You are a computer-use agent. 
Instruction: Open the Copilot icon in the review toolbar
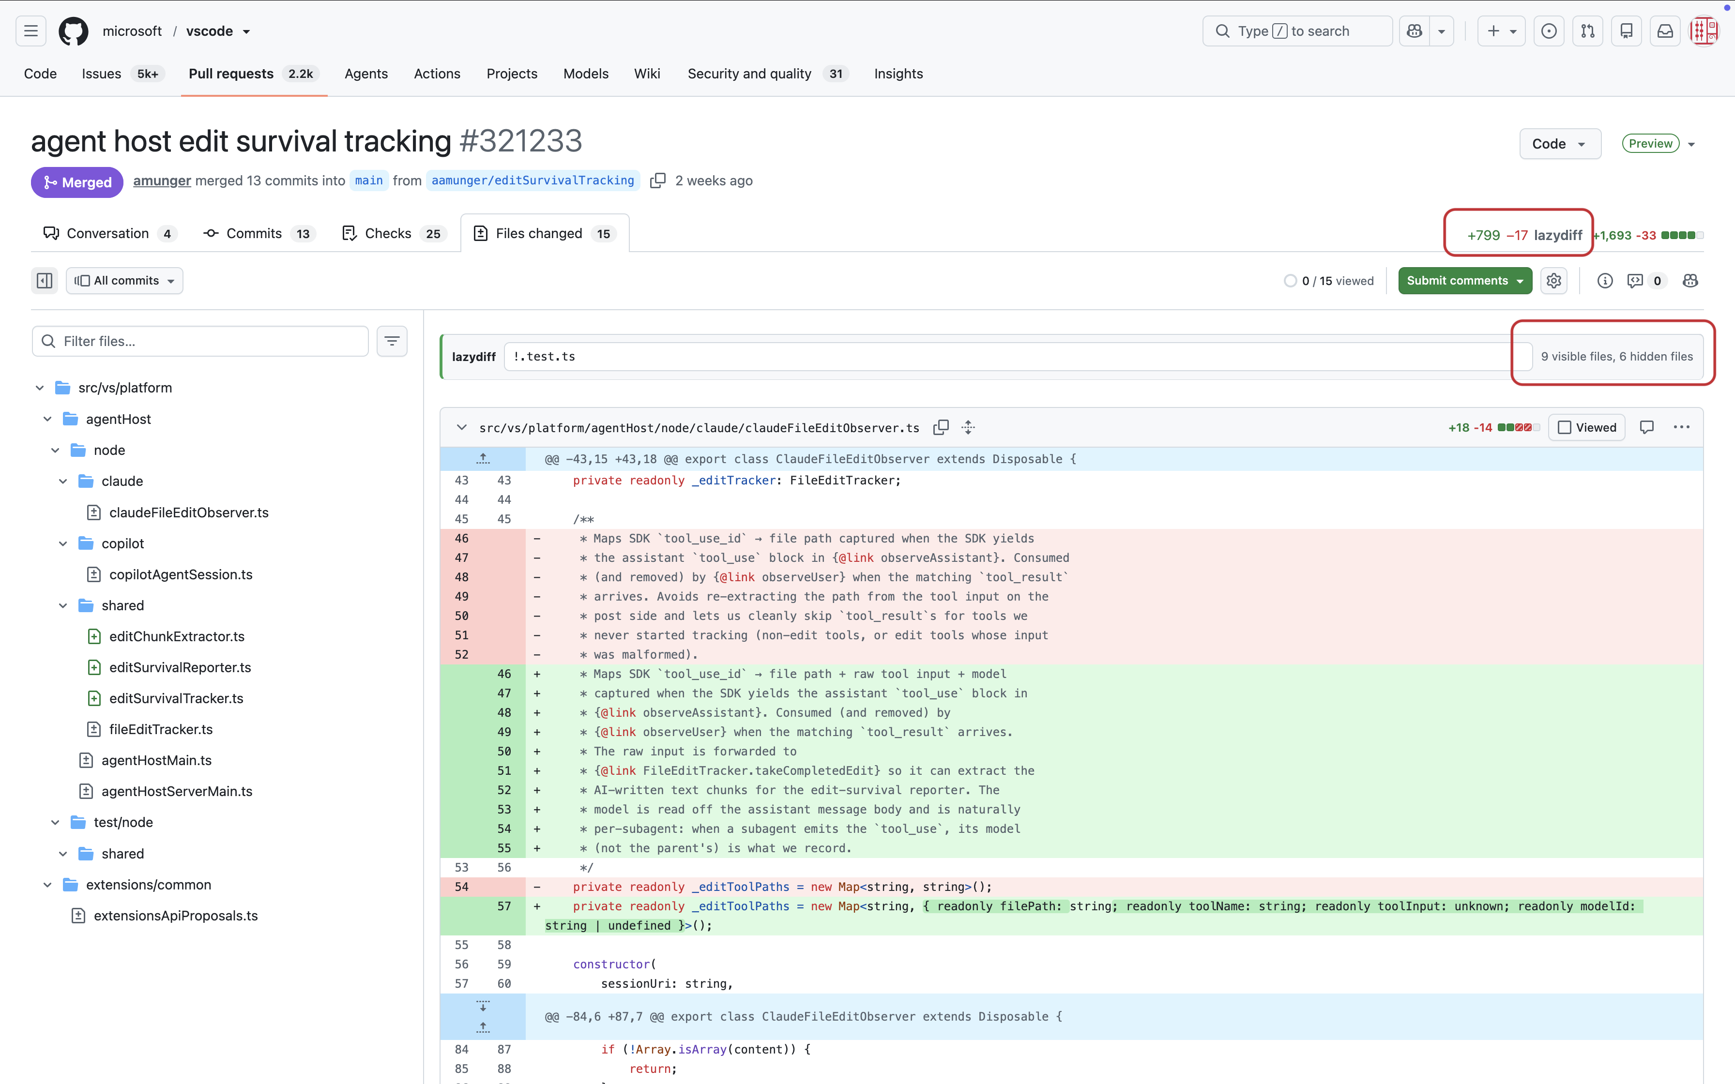[x=1690, y=280]
